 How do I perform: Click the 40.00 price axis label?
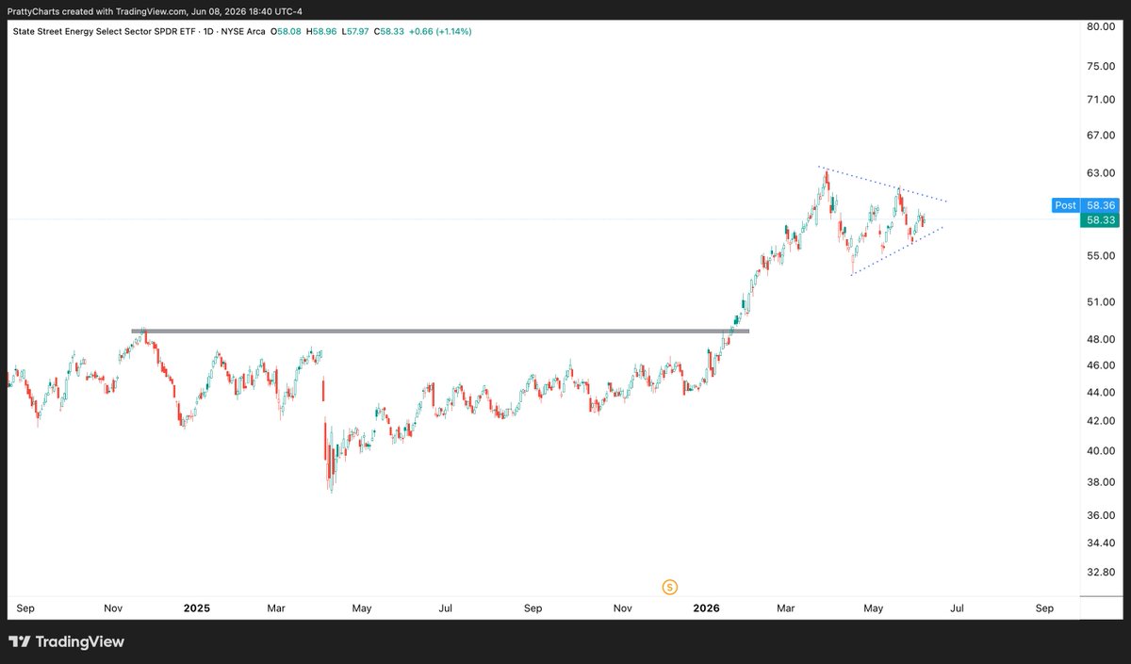tap(1100, 451)
